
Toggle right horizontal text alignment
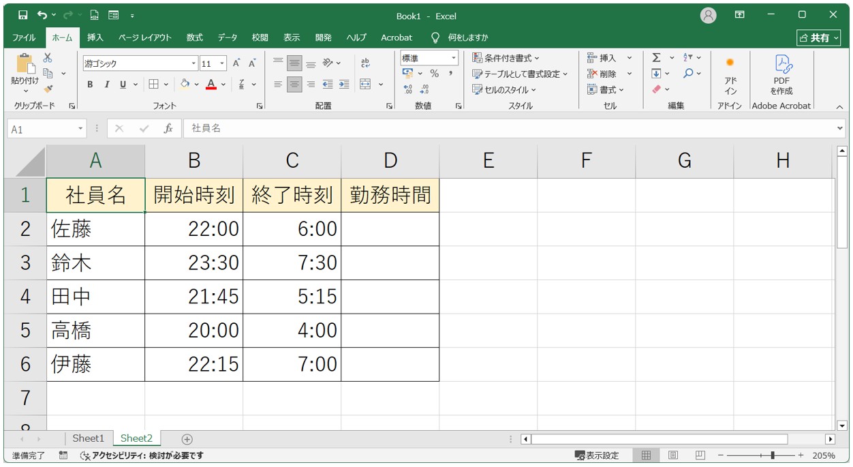point(311,85)
